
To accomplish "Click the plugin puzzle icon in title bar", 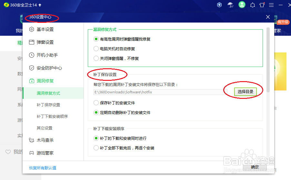I will pyautogui.click(x=253, y=5).
